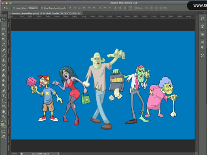Select the Eyedropper tool
Viewport: 207px width, 155px height.
[4, 44]
